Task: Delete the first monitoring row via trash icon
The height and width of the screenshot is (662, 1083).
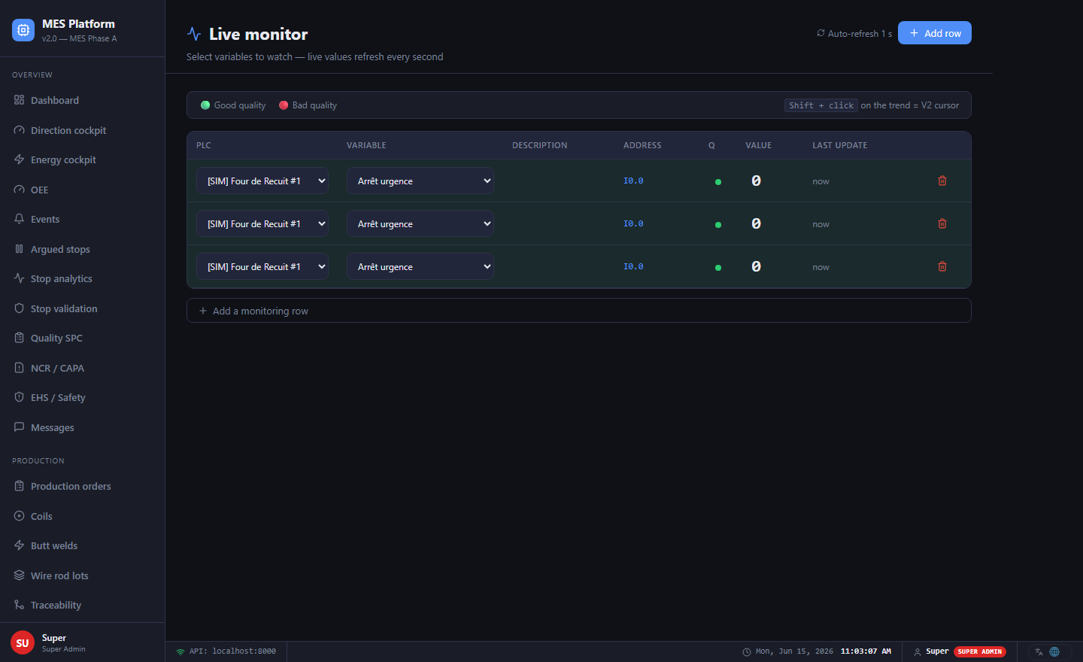Action: 942,181
